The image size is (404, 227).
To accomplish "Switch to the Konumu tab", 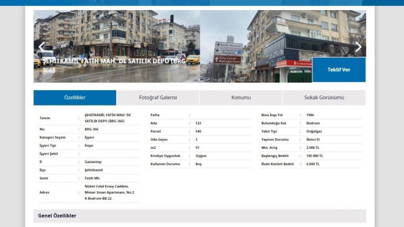I will (x=241, y=97).
